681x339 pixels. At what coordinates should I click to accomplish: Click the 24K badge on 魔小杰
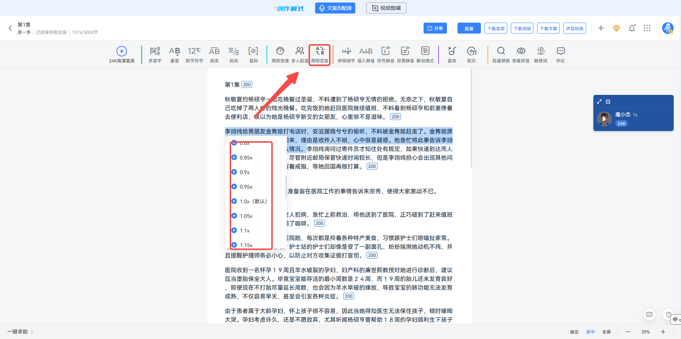[621, 123]
